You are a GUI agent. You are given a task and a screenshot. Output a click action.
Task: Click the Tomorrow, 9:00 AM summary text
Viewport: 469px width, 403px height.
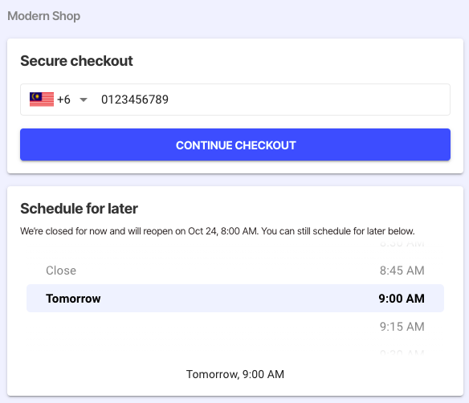coord(235,374)
